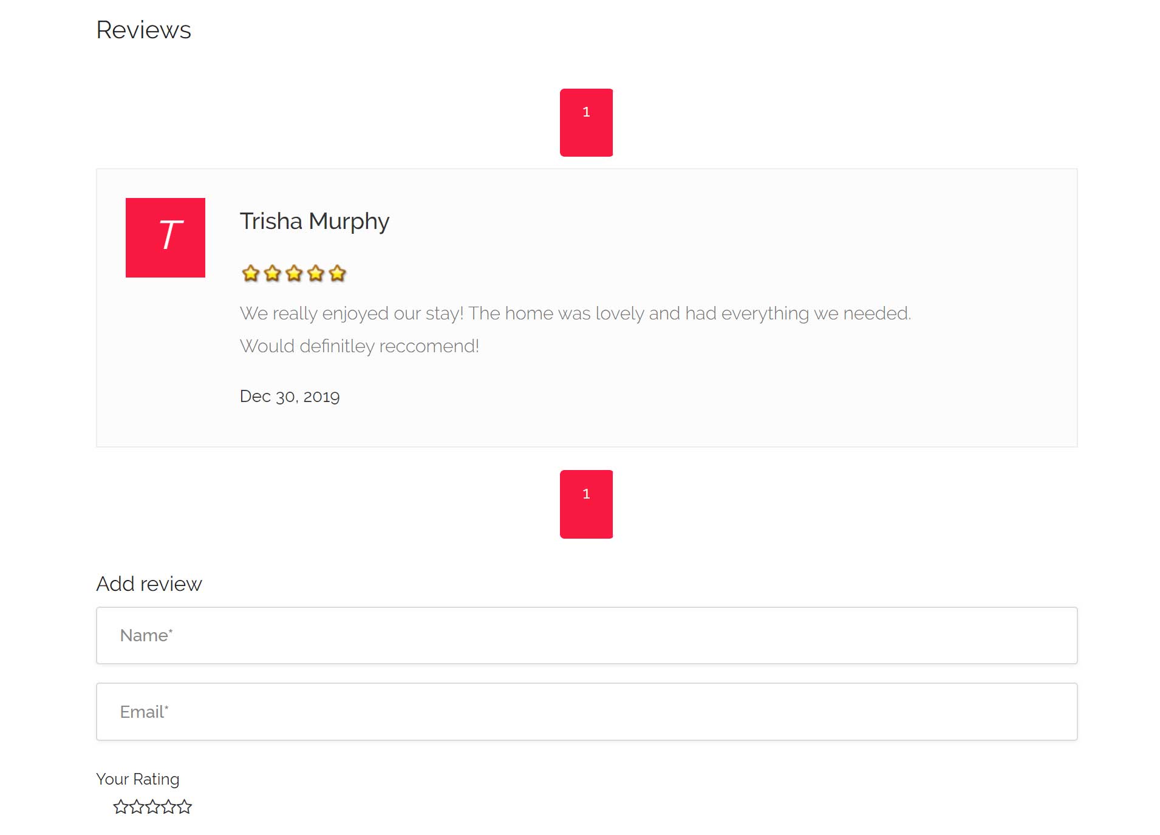Focus the Email input field
This screenshot has height=835, width=1160.
click(586, 712)
